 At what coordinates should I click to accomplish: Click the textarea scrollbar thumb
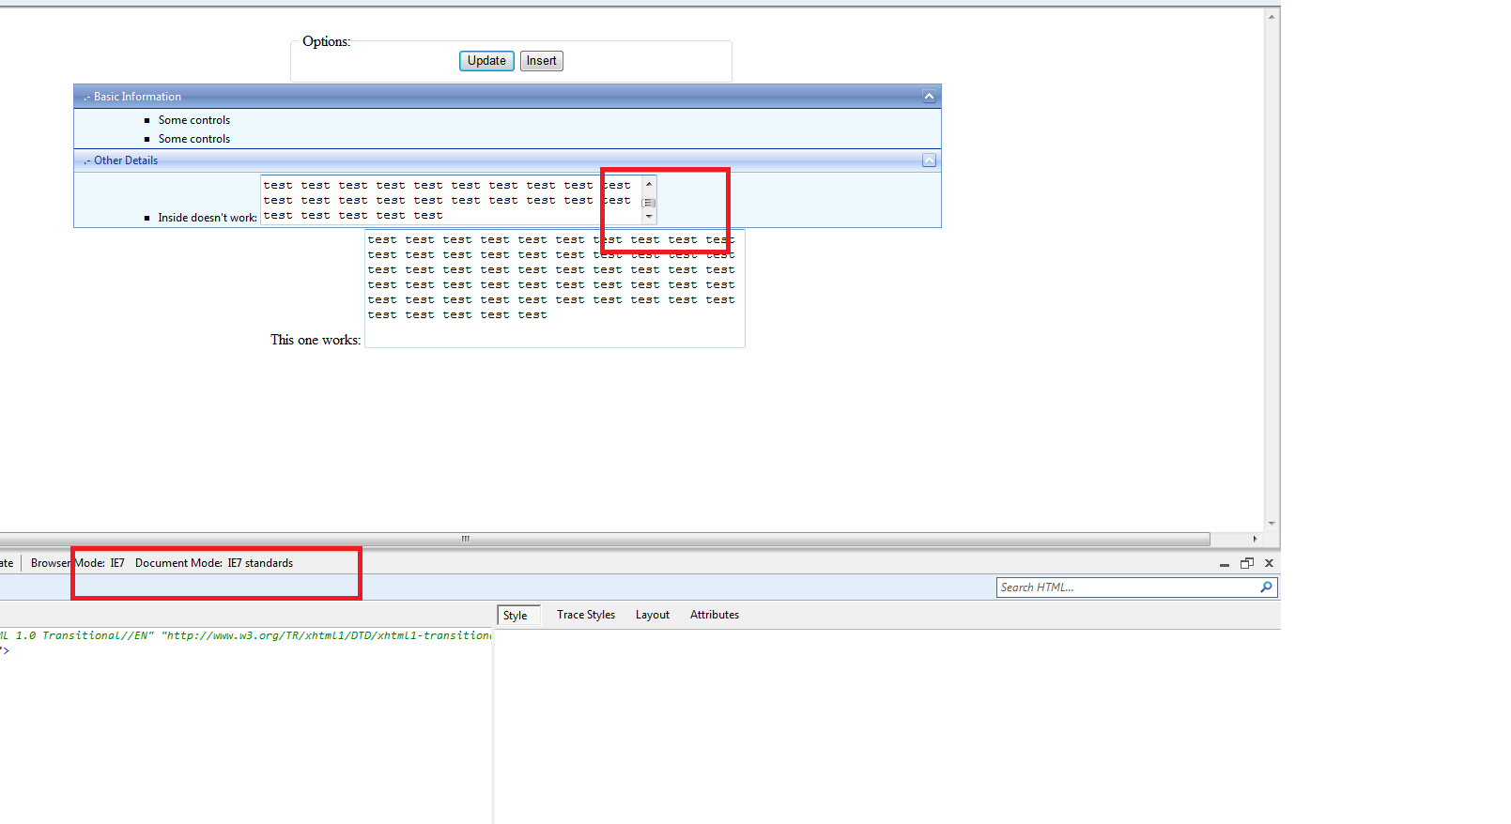(649, 203)
